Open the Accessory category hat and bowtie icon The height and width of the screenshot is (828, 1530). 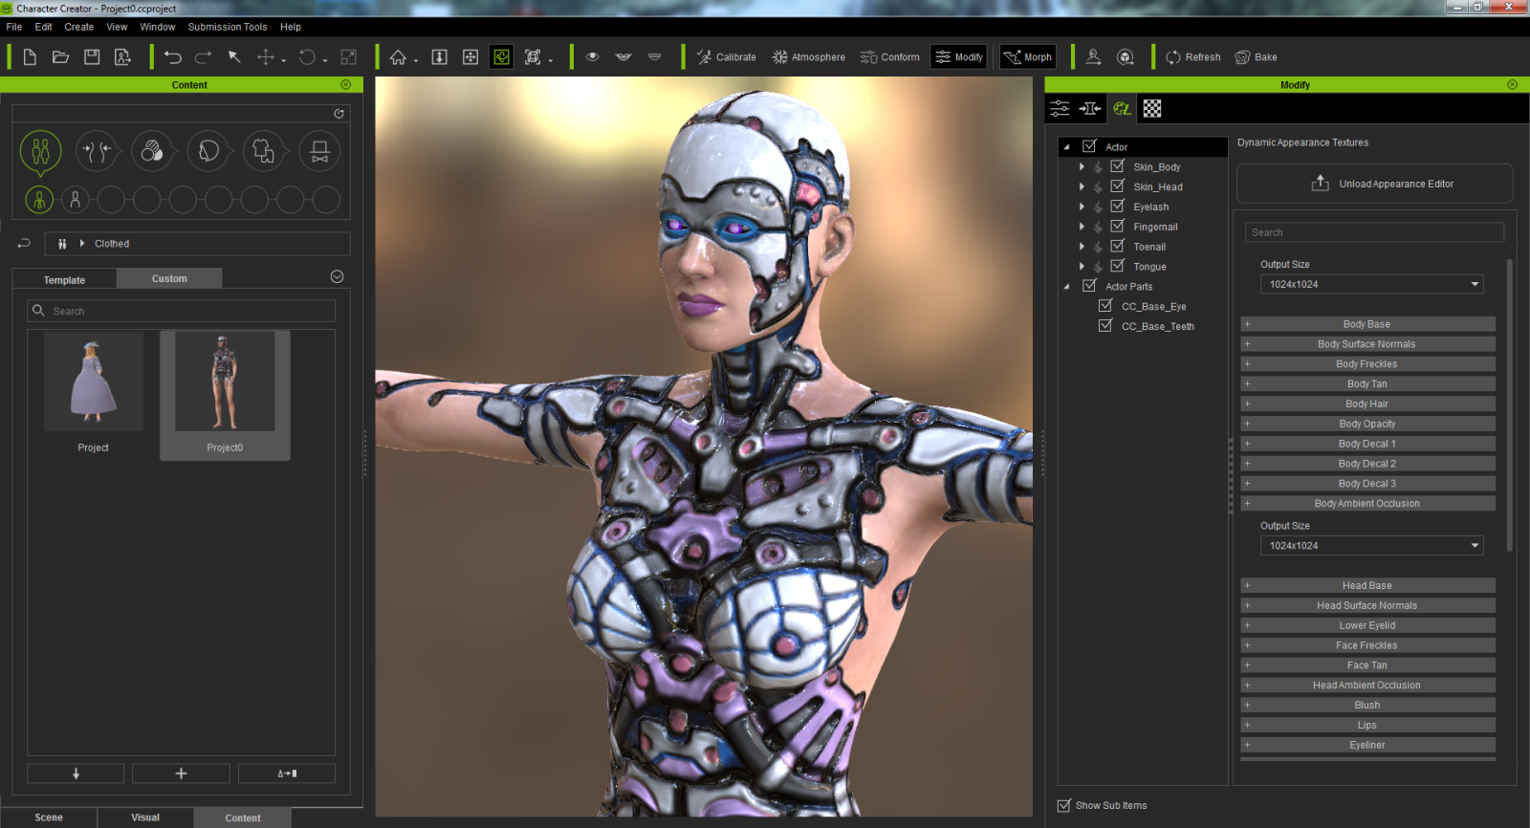click(320, 151)
